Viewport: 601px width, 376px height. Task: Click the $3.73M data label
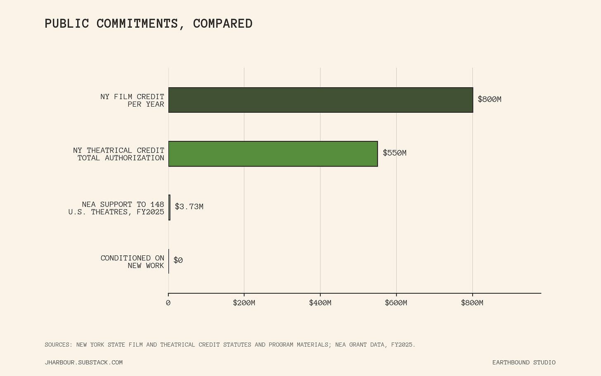pyautogui.click(x=189, y=207)
